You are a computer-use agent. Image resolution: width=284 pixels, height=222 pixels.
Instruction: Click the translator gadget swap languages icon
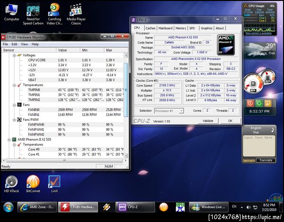click(x=272, y=130)
